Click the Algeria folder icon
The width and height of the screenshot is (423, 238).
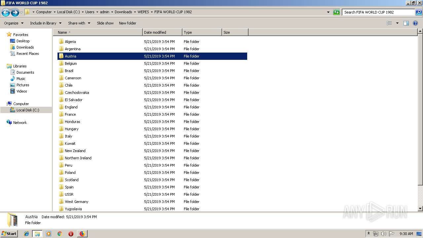[61, 42]
